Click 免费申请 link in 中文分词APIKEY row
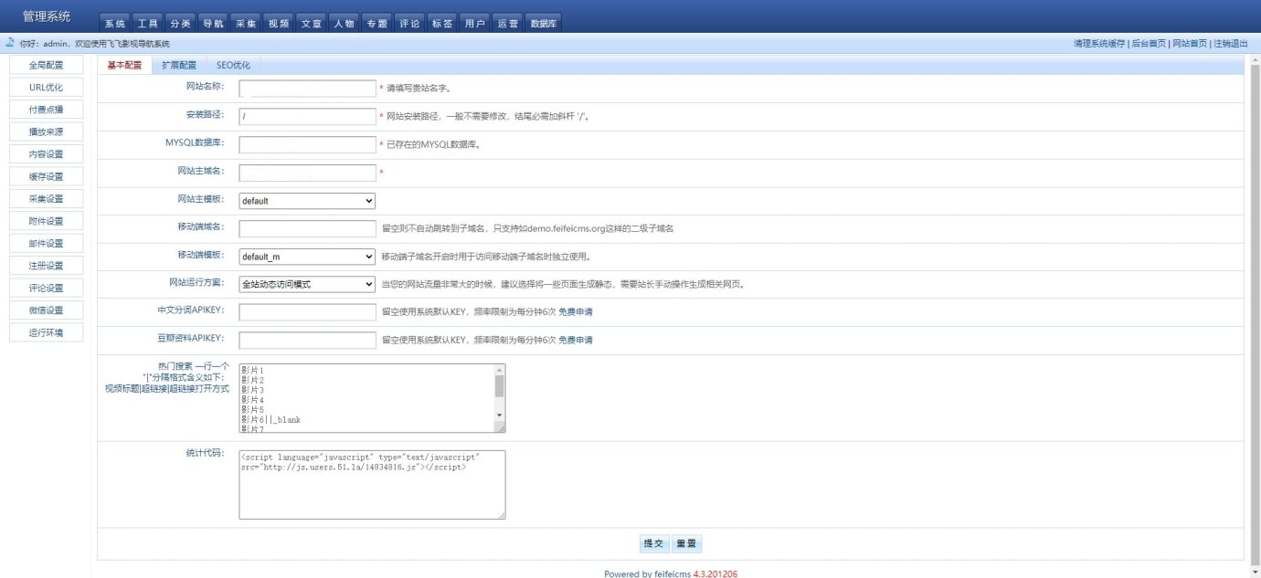This screenshot has width=1261, height=578. pyautogui.click(x=576, y=312)
